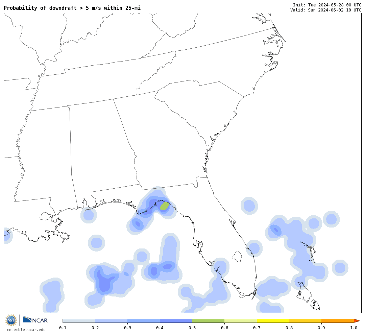Click the 0.8–0.9 amber colorbar segment
This screenshot has height=334, width=365.
coord(306,321)
